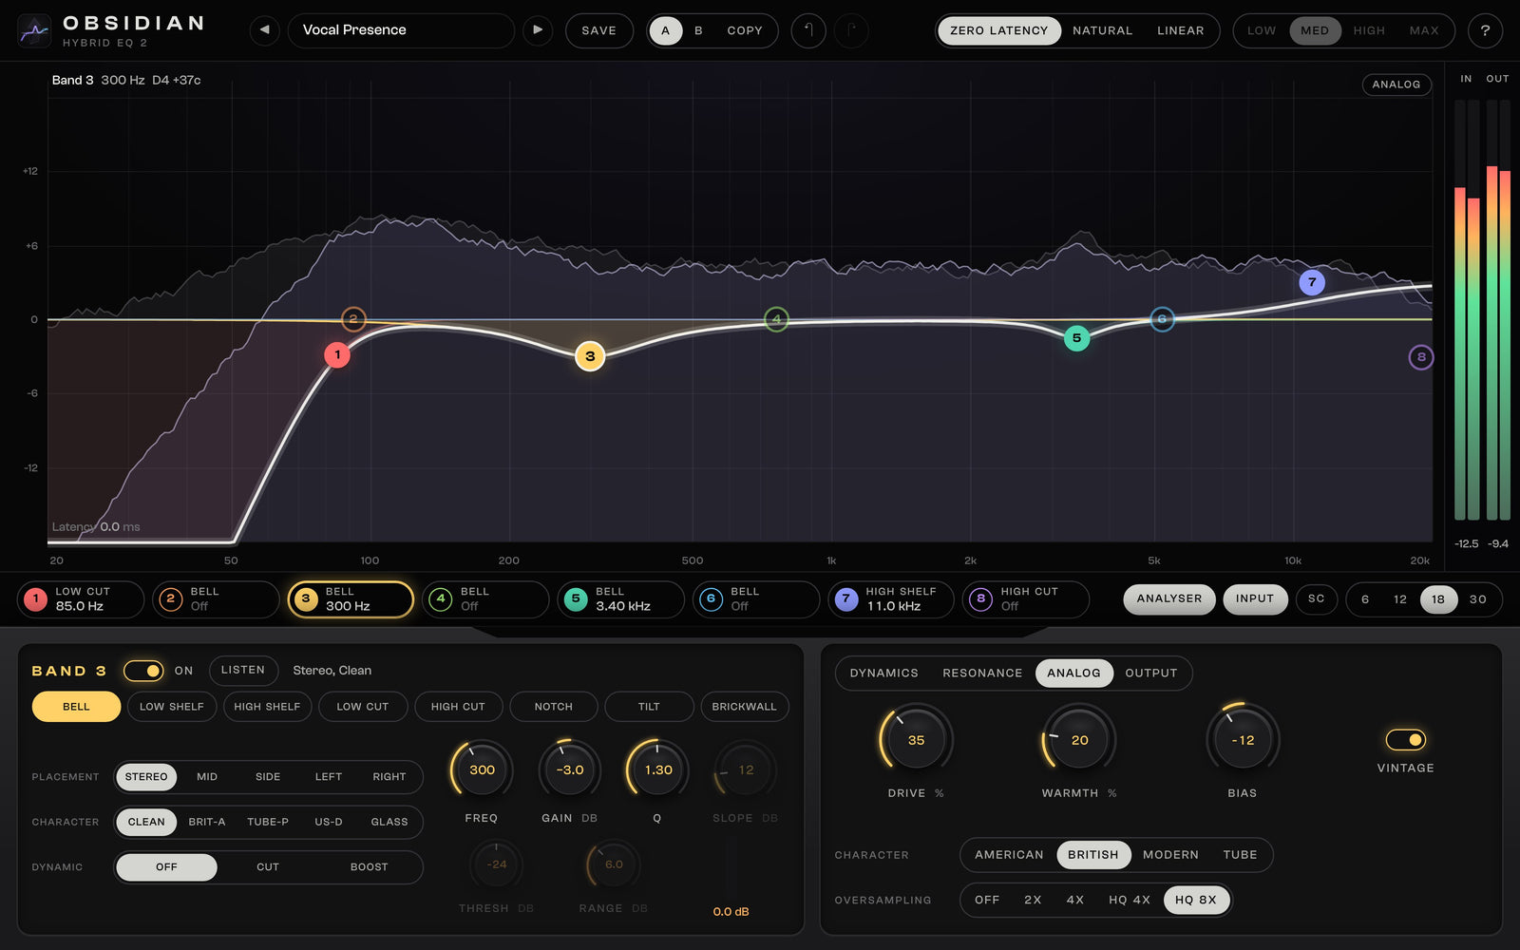This screenshot has height=950, width=1520.
Task: Select band 8 node at graph edge
Action: tap(1421, 357)
